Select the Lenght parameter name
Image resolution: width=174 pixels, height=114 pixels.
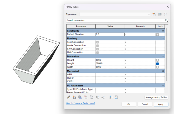click(x=70, y=63)
